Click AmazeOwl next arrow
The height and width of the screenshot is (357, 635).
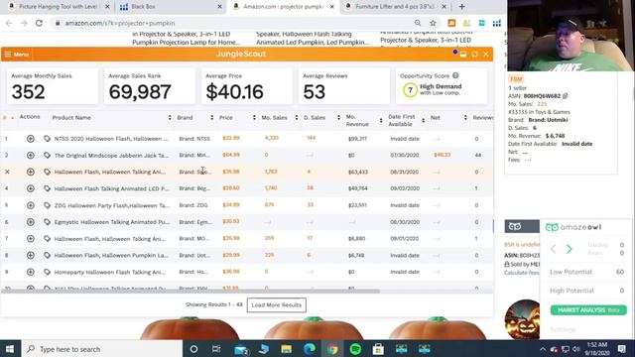coord(569,249)
